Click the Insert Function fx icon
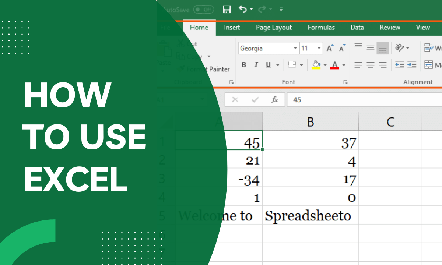 (275, 100)
